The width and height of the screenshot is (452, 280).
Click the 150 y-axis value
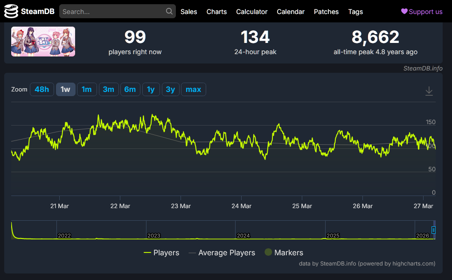(x=431, y=122)
